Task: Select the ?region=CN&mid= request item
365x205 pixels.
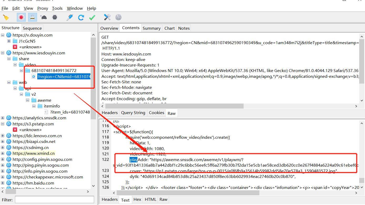Action: [x=64, y=76]
